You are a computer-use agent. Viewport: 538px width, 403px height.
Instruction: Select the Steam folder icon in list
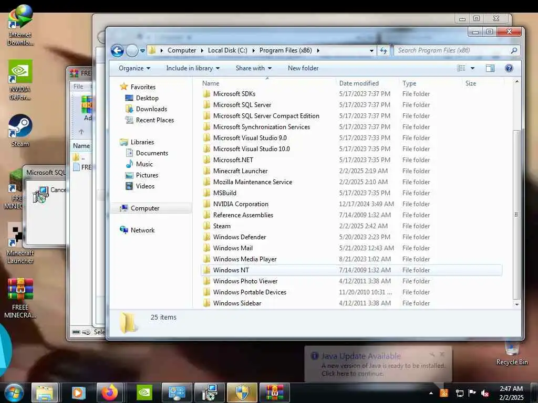point(206,226)
